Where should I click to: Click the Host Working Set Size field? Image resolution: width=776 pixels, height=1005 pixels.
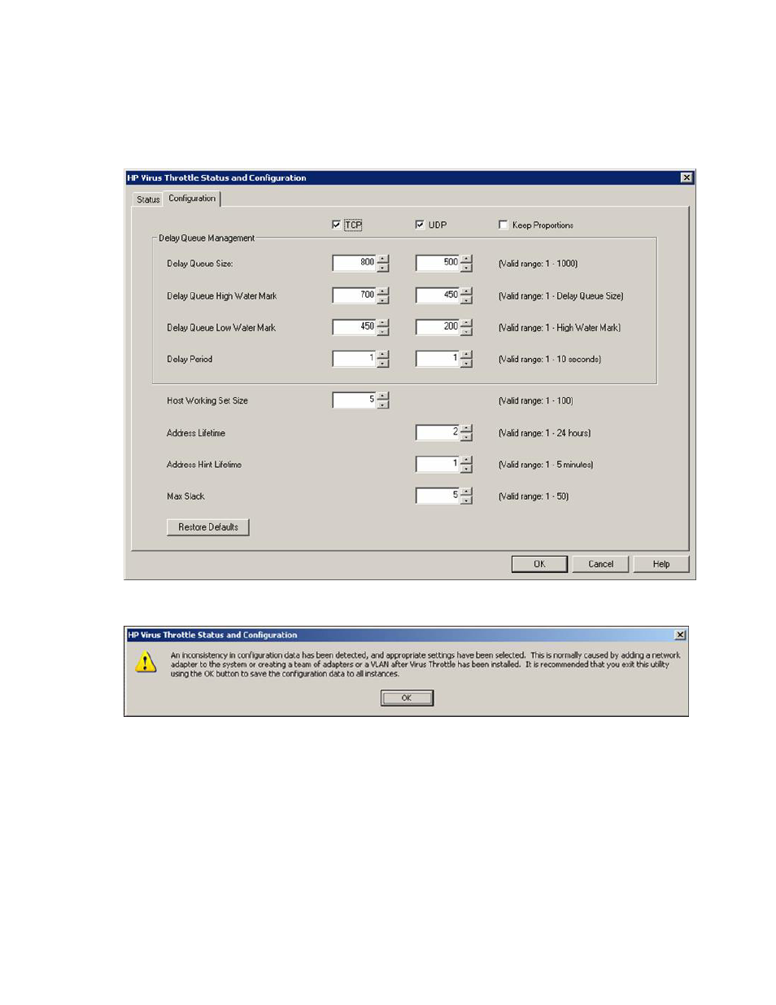coord(354,400)
